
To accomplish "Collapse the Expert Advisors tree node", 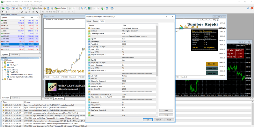I will click(x=3, y=70).
